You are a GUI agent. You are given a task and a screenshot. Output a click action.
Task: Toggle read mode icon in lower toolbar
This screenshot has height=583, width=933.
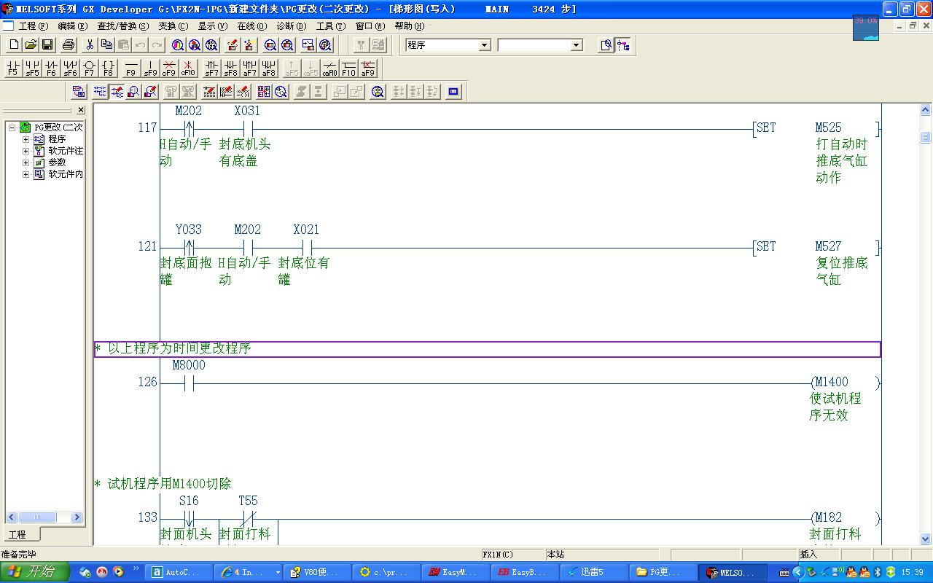pos(99,92)
